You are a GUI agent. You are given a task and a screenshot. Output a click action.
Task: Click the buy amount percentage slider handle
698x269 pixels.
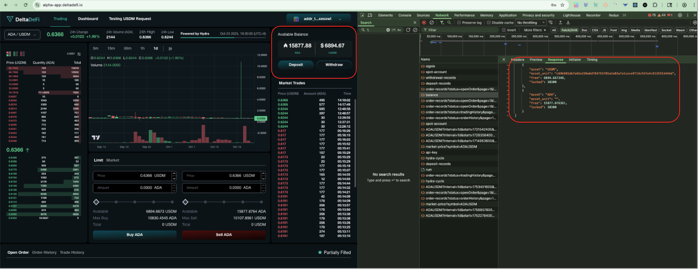point(96,202)
